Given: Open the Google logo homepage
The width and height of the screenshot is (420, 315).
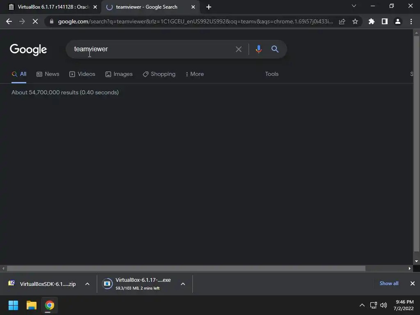Looking at the screenshot, I should 28,50.
